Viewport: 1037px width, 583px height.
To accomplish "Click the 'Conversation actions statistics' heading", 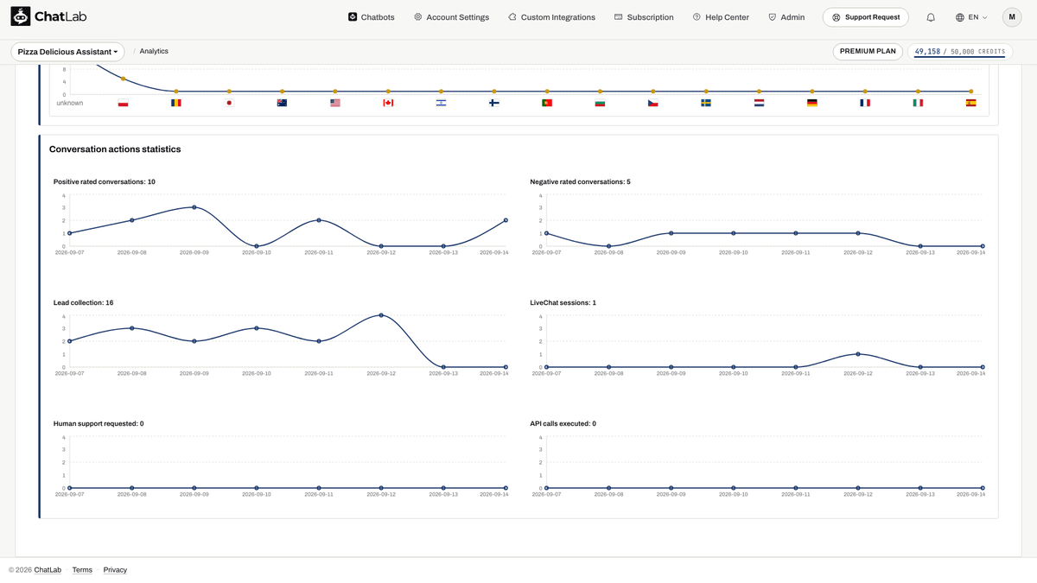I will coord(115,149).
